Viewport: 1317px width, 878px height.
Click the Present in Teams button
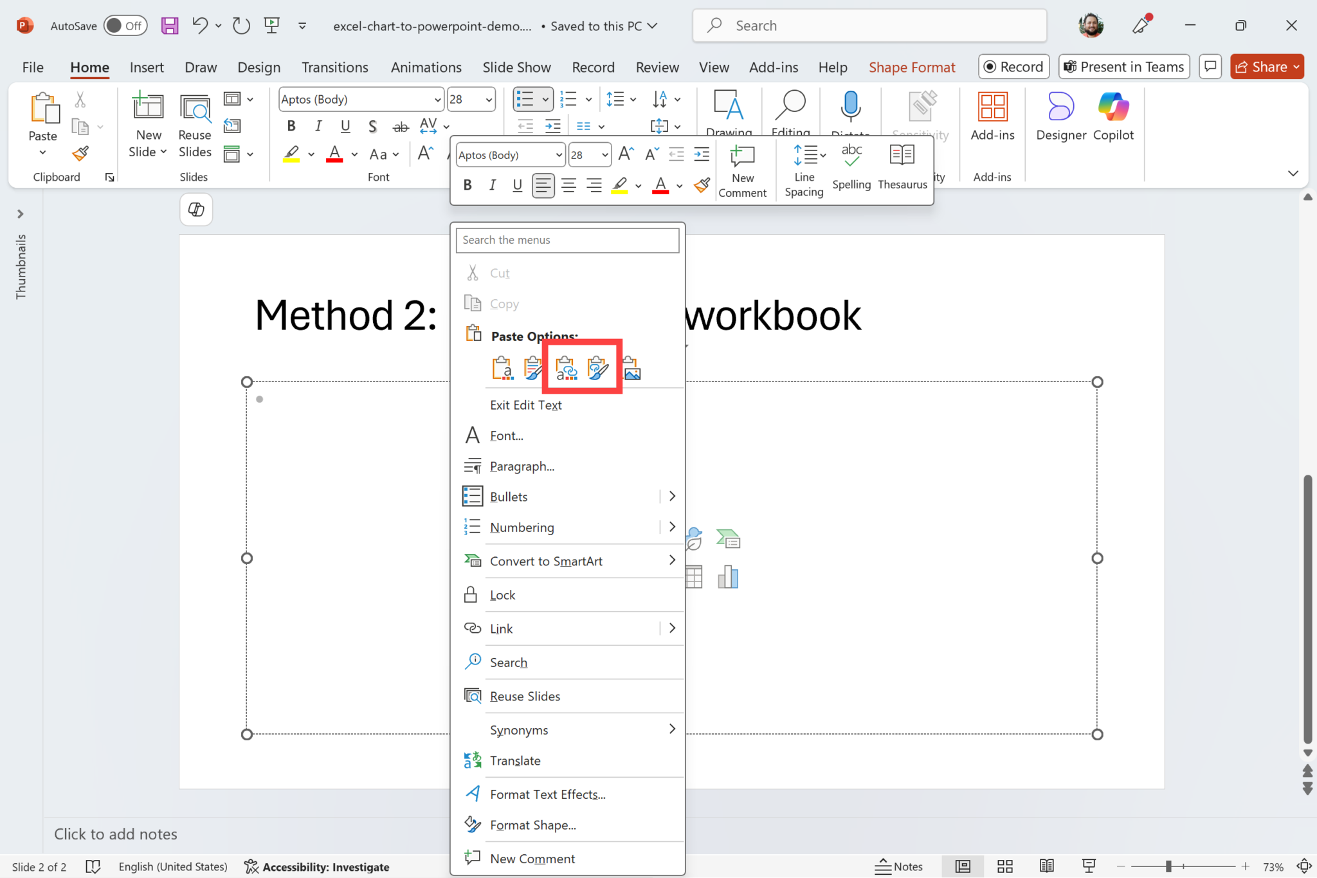point(1123,67)
